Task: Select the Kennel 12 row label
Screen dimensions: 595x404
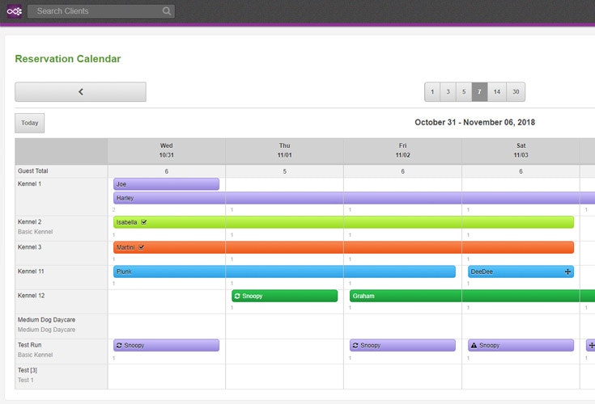Action: tap(31, 296)
